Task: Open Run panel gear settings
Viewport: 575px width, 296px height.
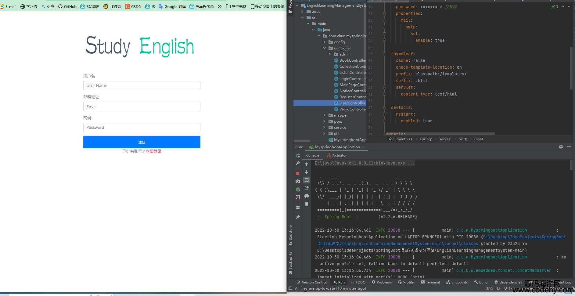Action: click(561, 147)
